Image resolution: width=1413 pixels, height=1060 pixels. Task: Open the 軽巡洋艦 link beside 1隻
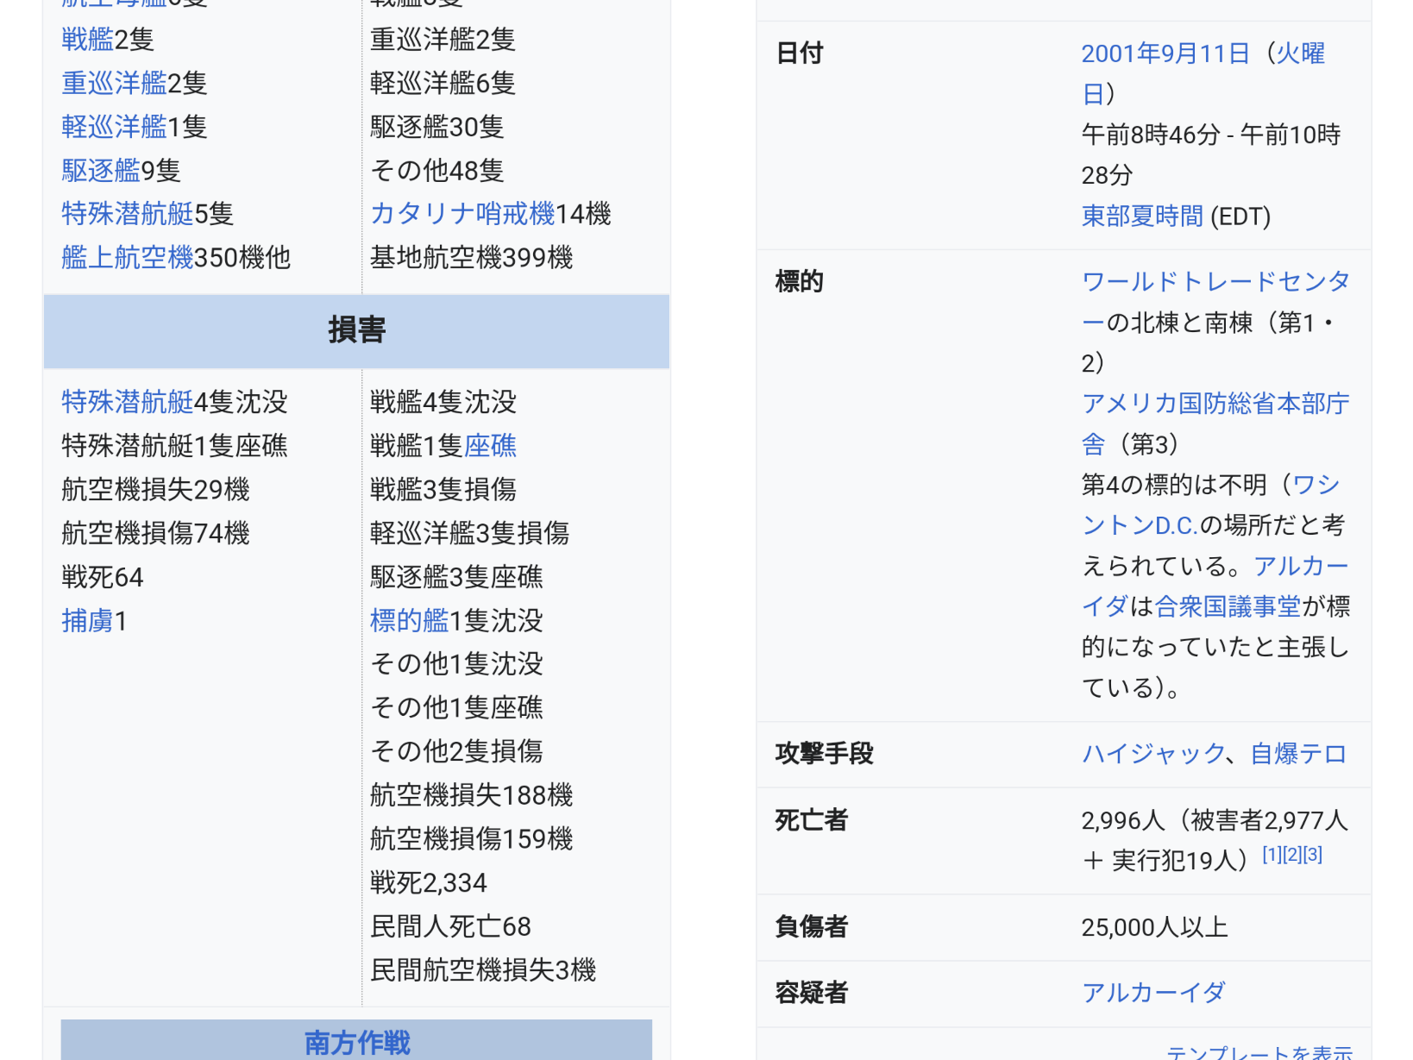click(x=114, y=128)
